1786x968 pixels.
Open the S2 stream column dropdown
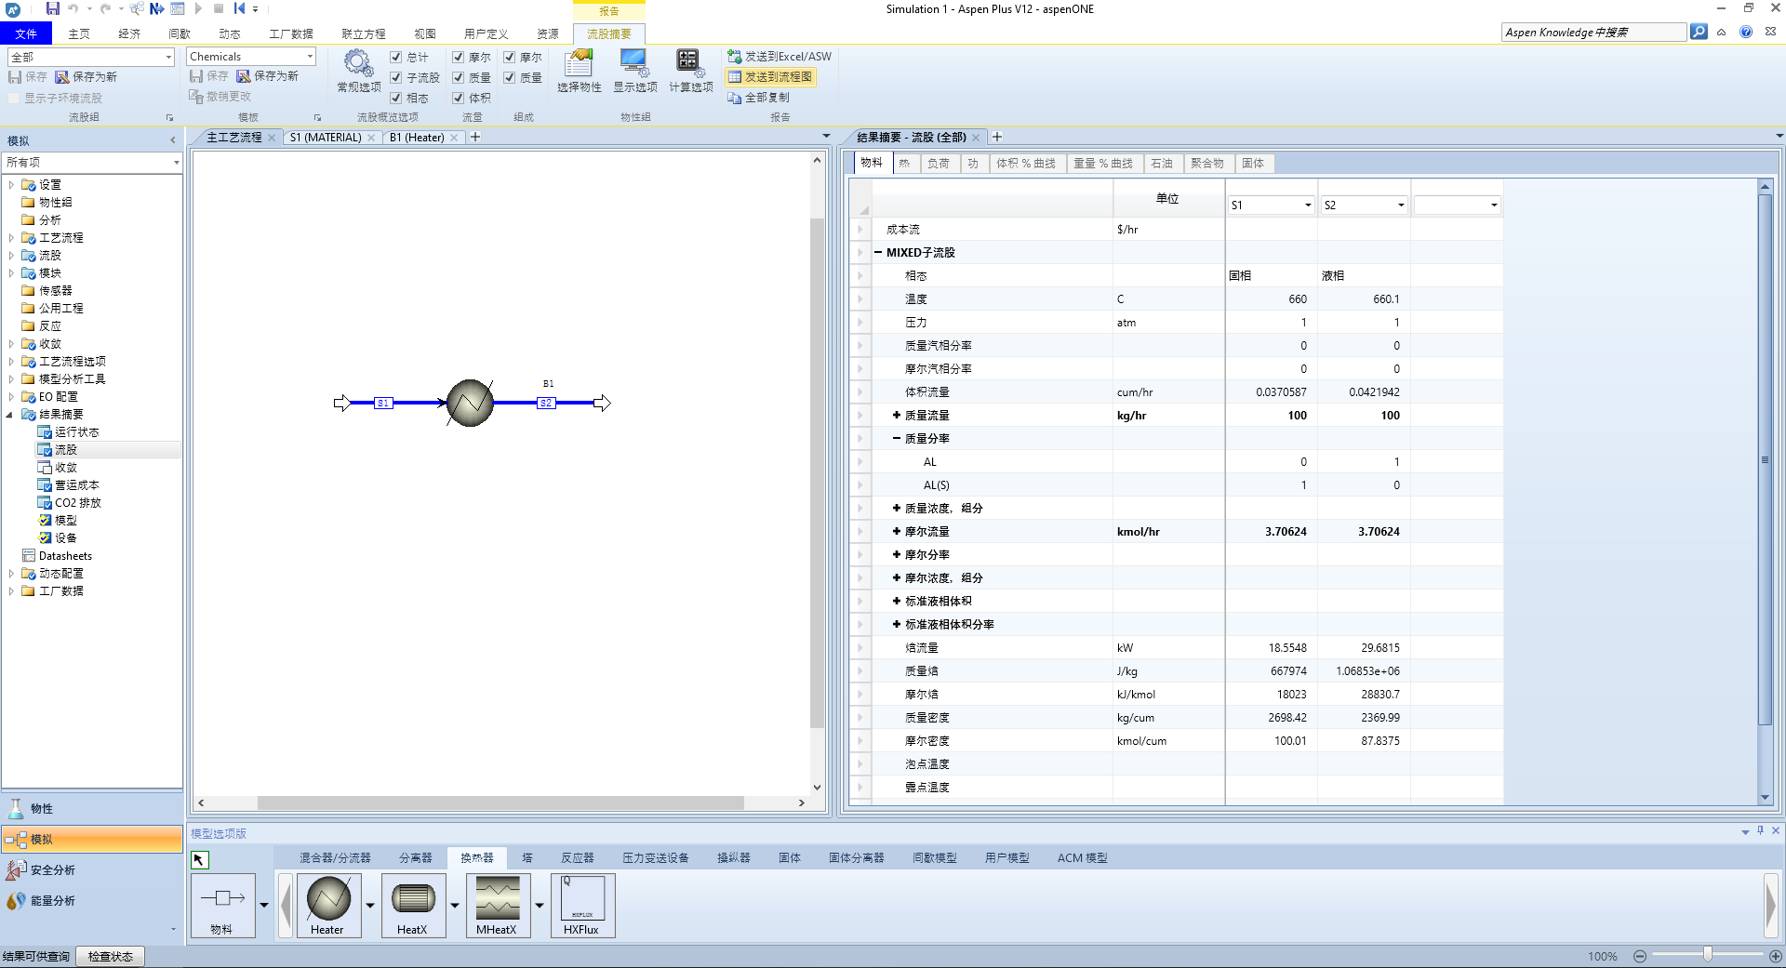tap(1401, 206)
